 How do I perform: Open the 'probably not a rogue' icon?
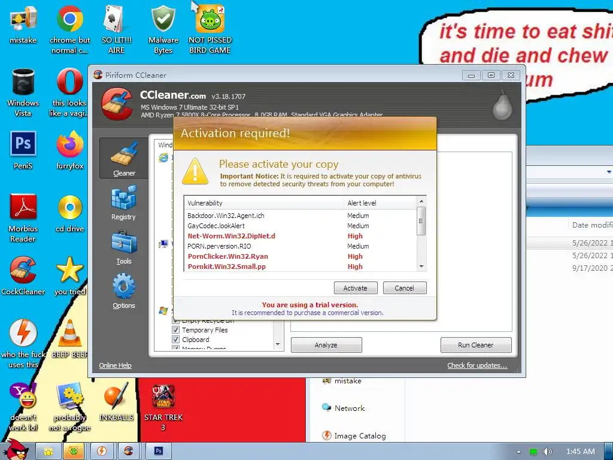(69, 407)
